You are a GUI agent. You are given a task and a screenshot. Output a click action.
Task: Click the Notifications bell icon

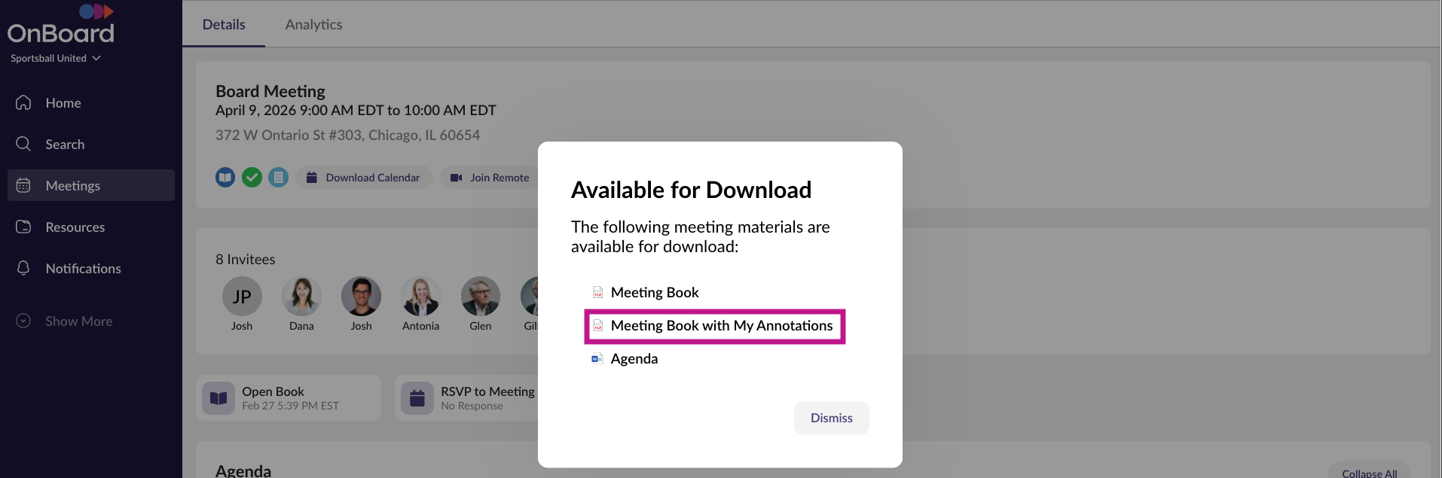coord(23,269)
